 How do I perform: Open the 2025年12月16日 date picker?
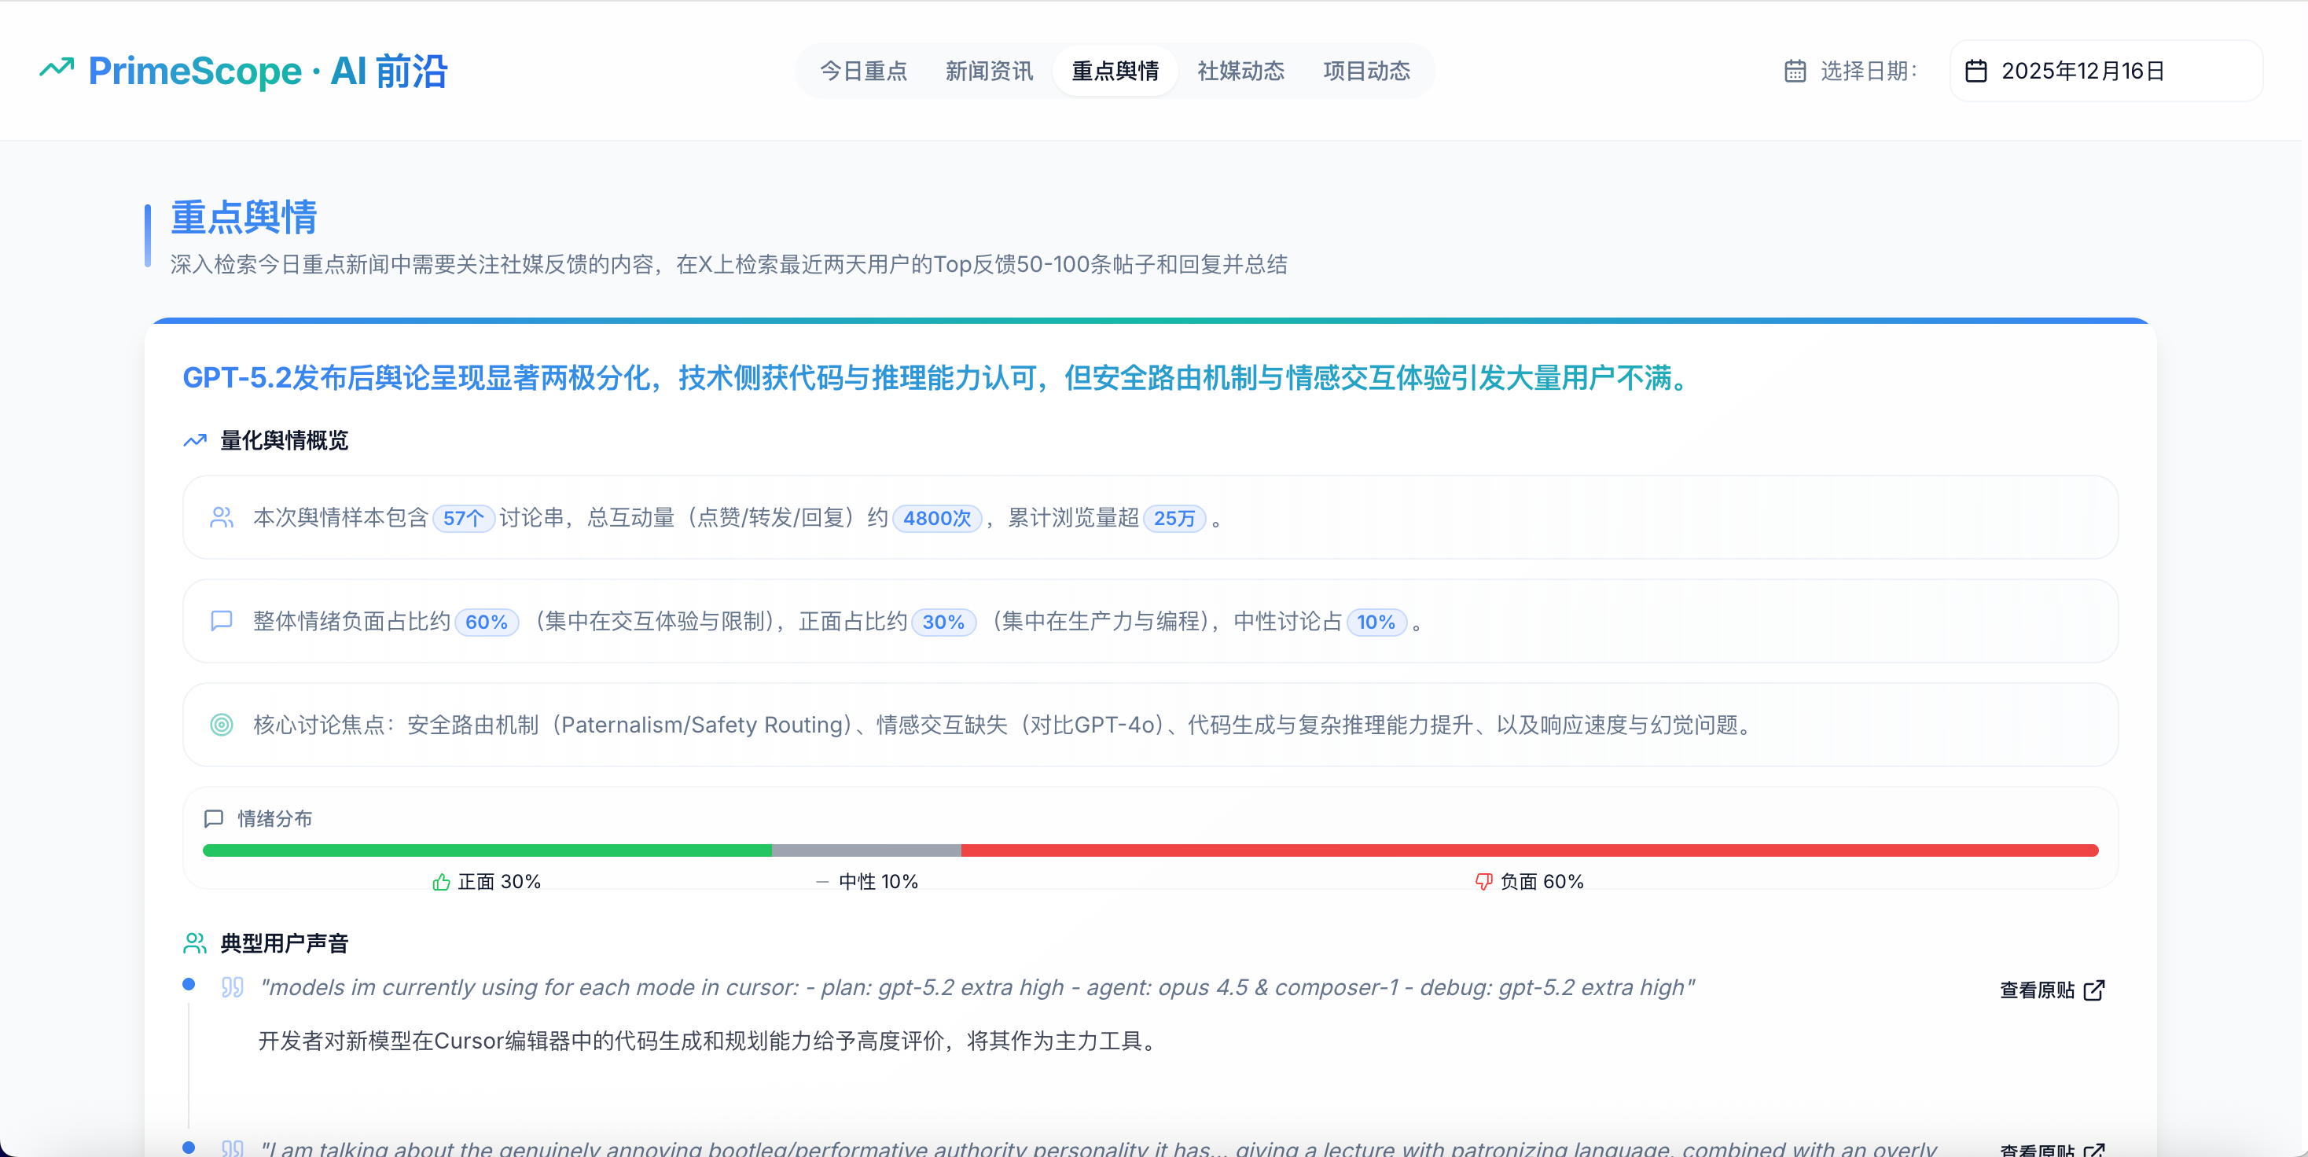pos(2105,71)
